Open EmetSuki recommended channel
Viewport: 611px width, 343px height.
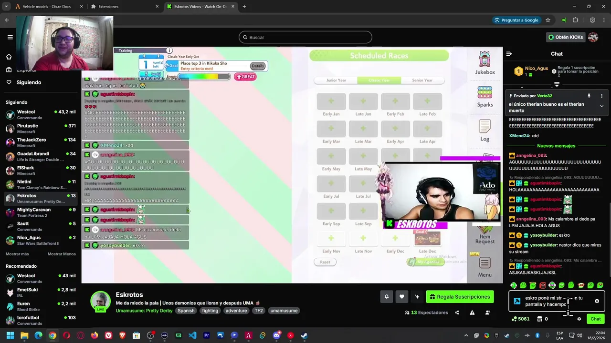tap(40, 292)
